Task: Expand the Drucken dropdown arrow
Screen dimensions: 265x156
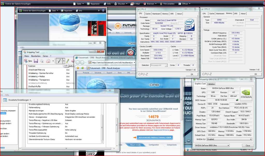Action: 127,4
